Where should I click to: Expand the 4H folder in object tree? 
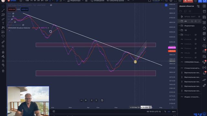pos(179,21)
